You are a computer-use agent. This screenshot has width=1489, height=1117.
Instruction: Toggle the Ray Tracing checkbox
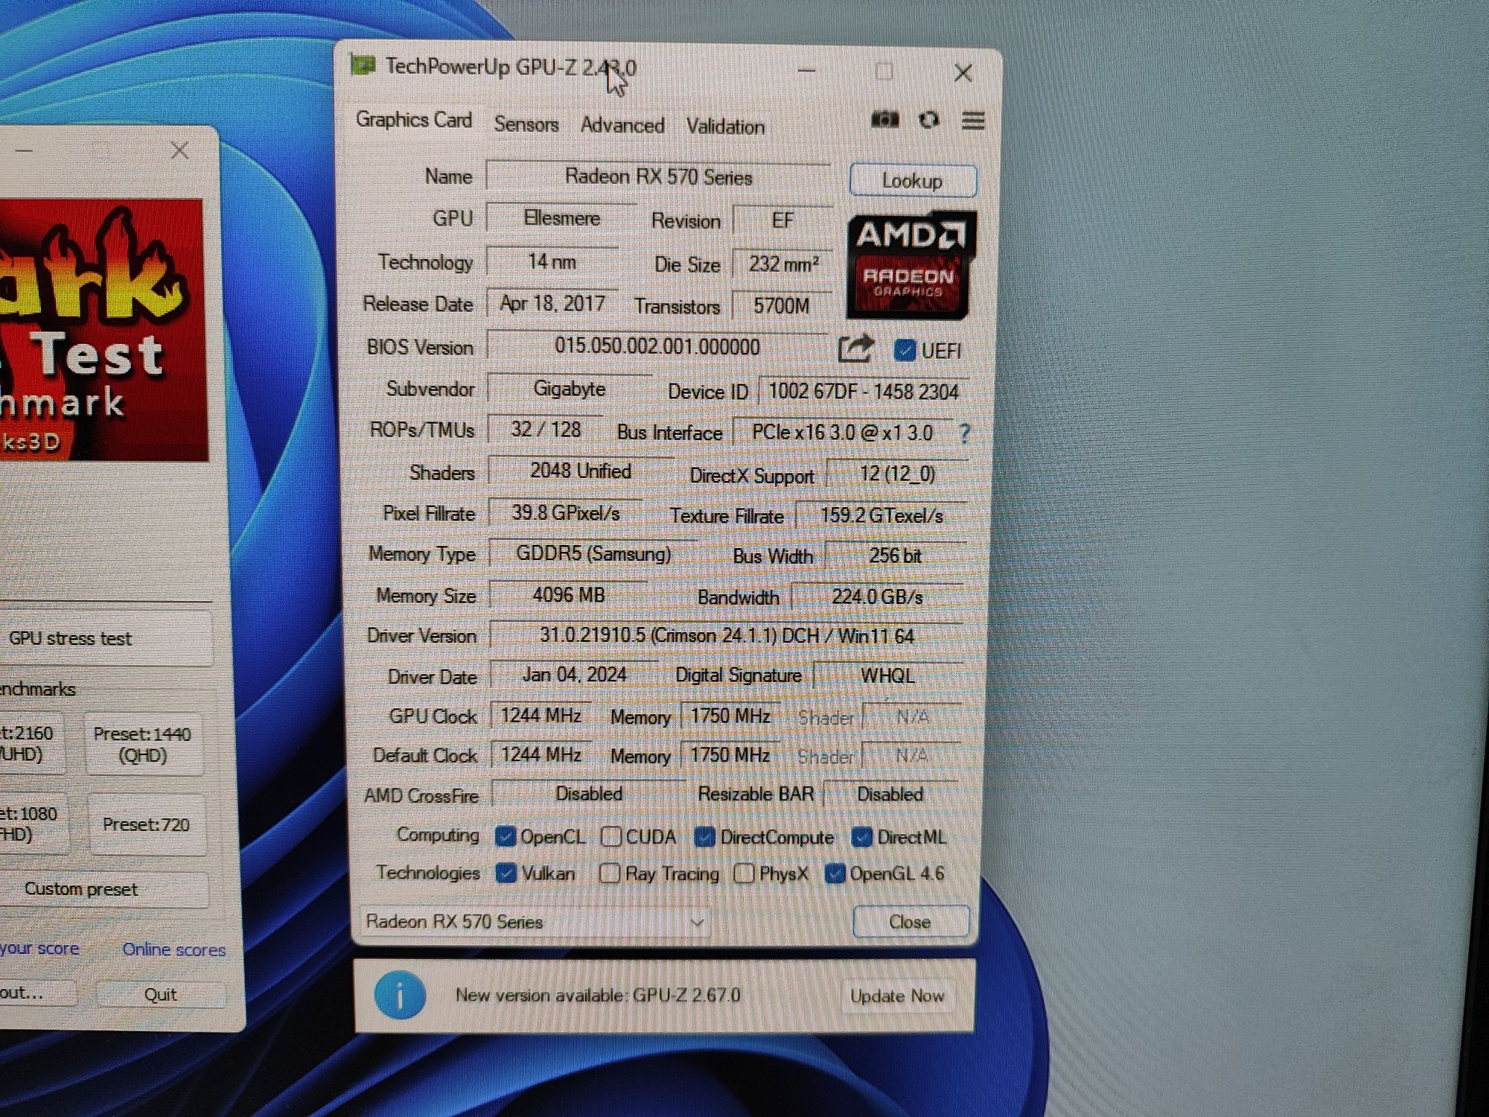pos(610,873)
